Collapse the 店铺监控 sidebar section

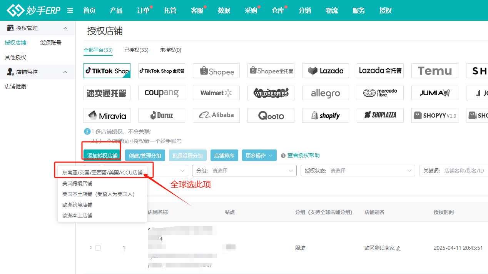(x=65, y=72)
